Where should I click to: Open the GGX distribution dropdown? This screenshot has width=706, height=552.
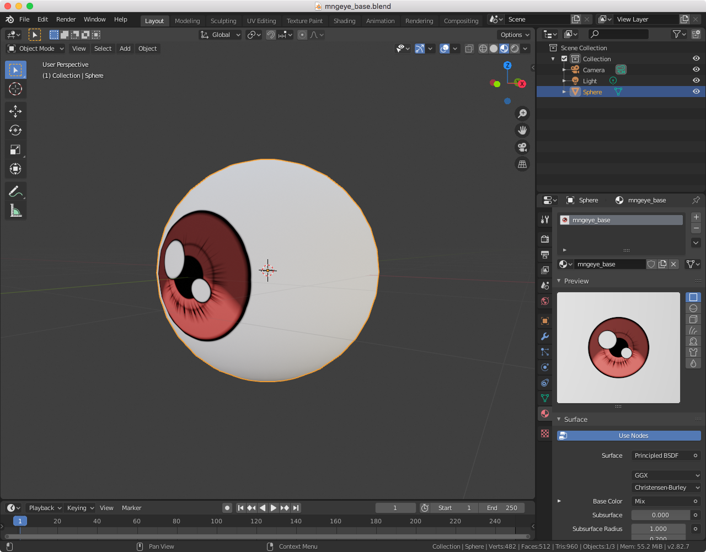(x=666, y=475)
